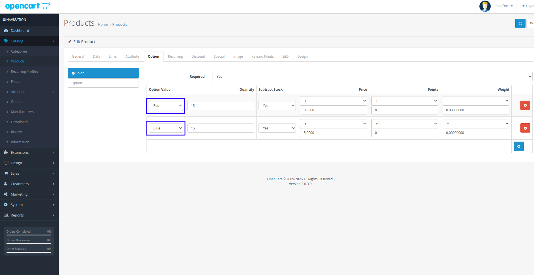The width and height of the screenshot is (534, 275).
Task: Open price prefix dropdown in Red row
Action: [x=333, y=101]
